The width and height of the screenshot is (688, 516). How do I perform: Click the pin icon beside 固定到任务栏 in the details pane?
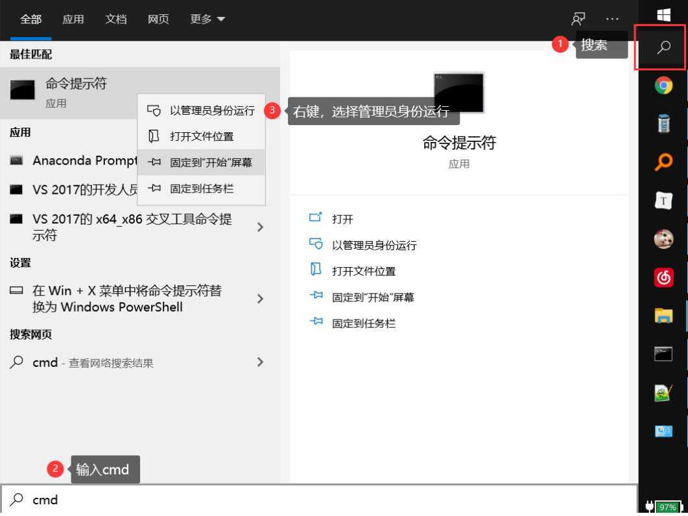pos(316,322)
